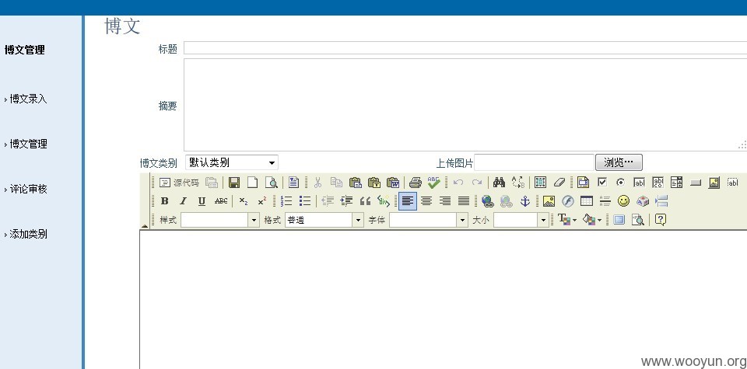Select Align Left justification

click(x=407, y=201)
